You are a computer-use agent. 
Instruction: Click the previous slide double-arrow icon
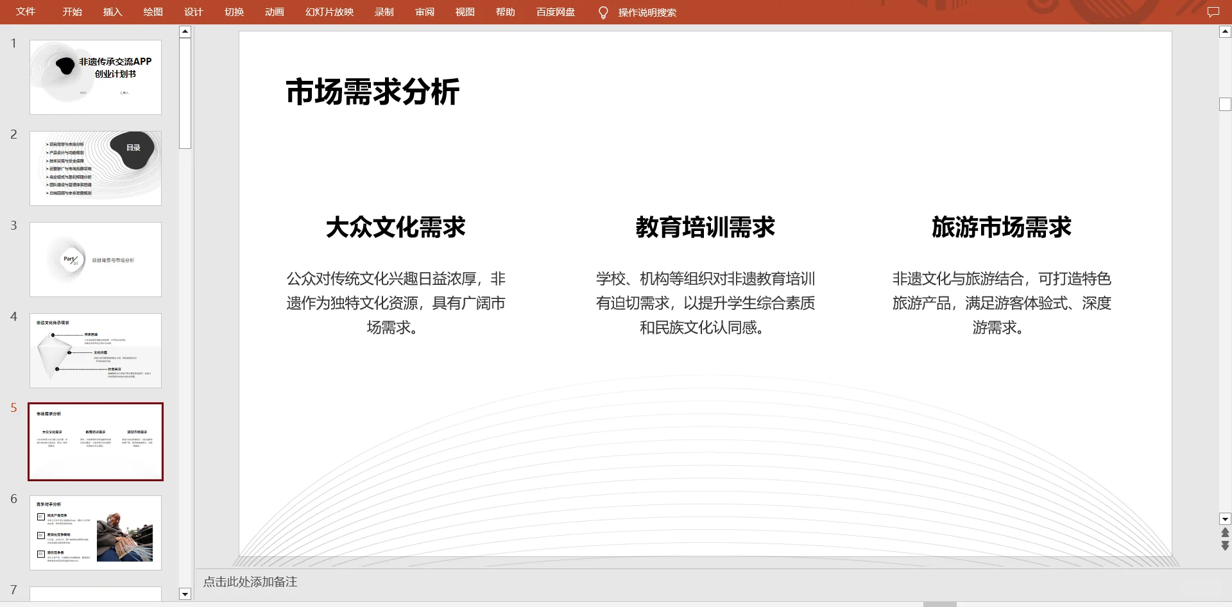[x=1225, y=533]
